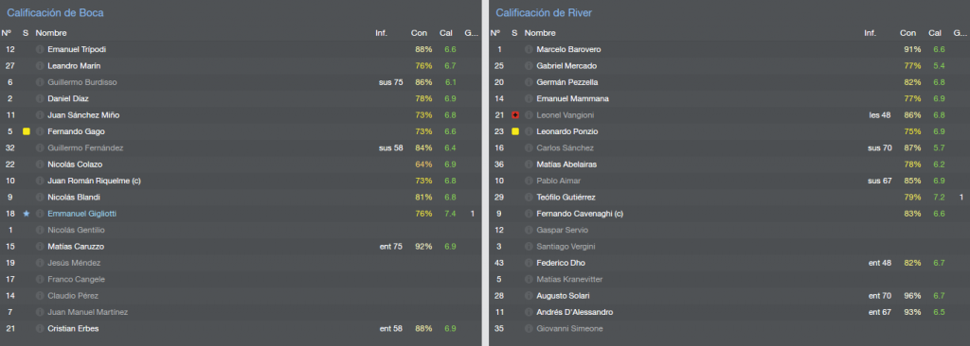Click the star icon for Emmanuel Gigliotti
970x346 pixels.
[26, 214]
